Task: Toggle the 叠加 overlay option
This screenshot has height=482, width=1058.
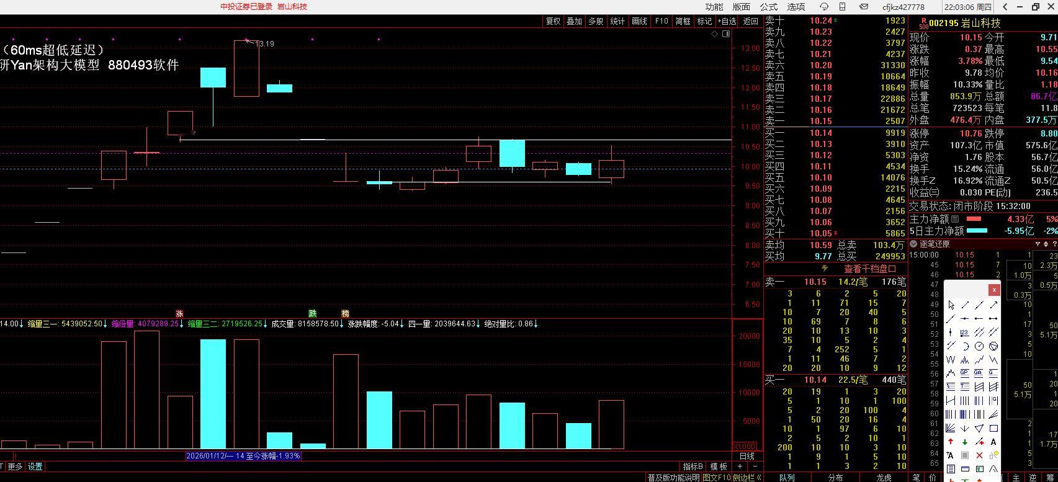Action: tap(574, 21)
